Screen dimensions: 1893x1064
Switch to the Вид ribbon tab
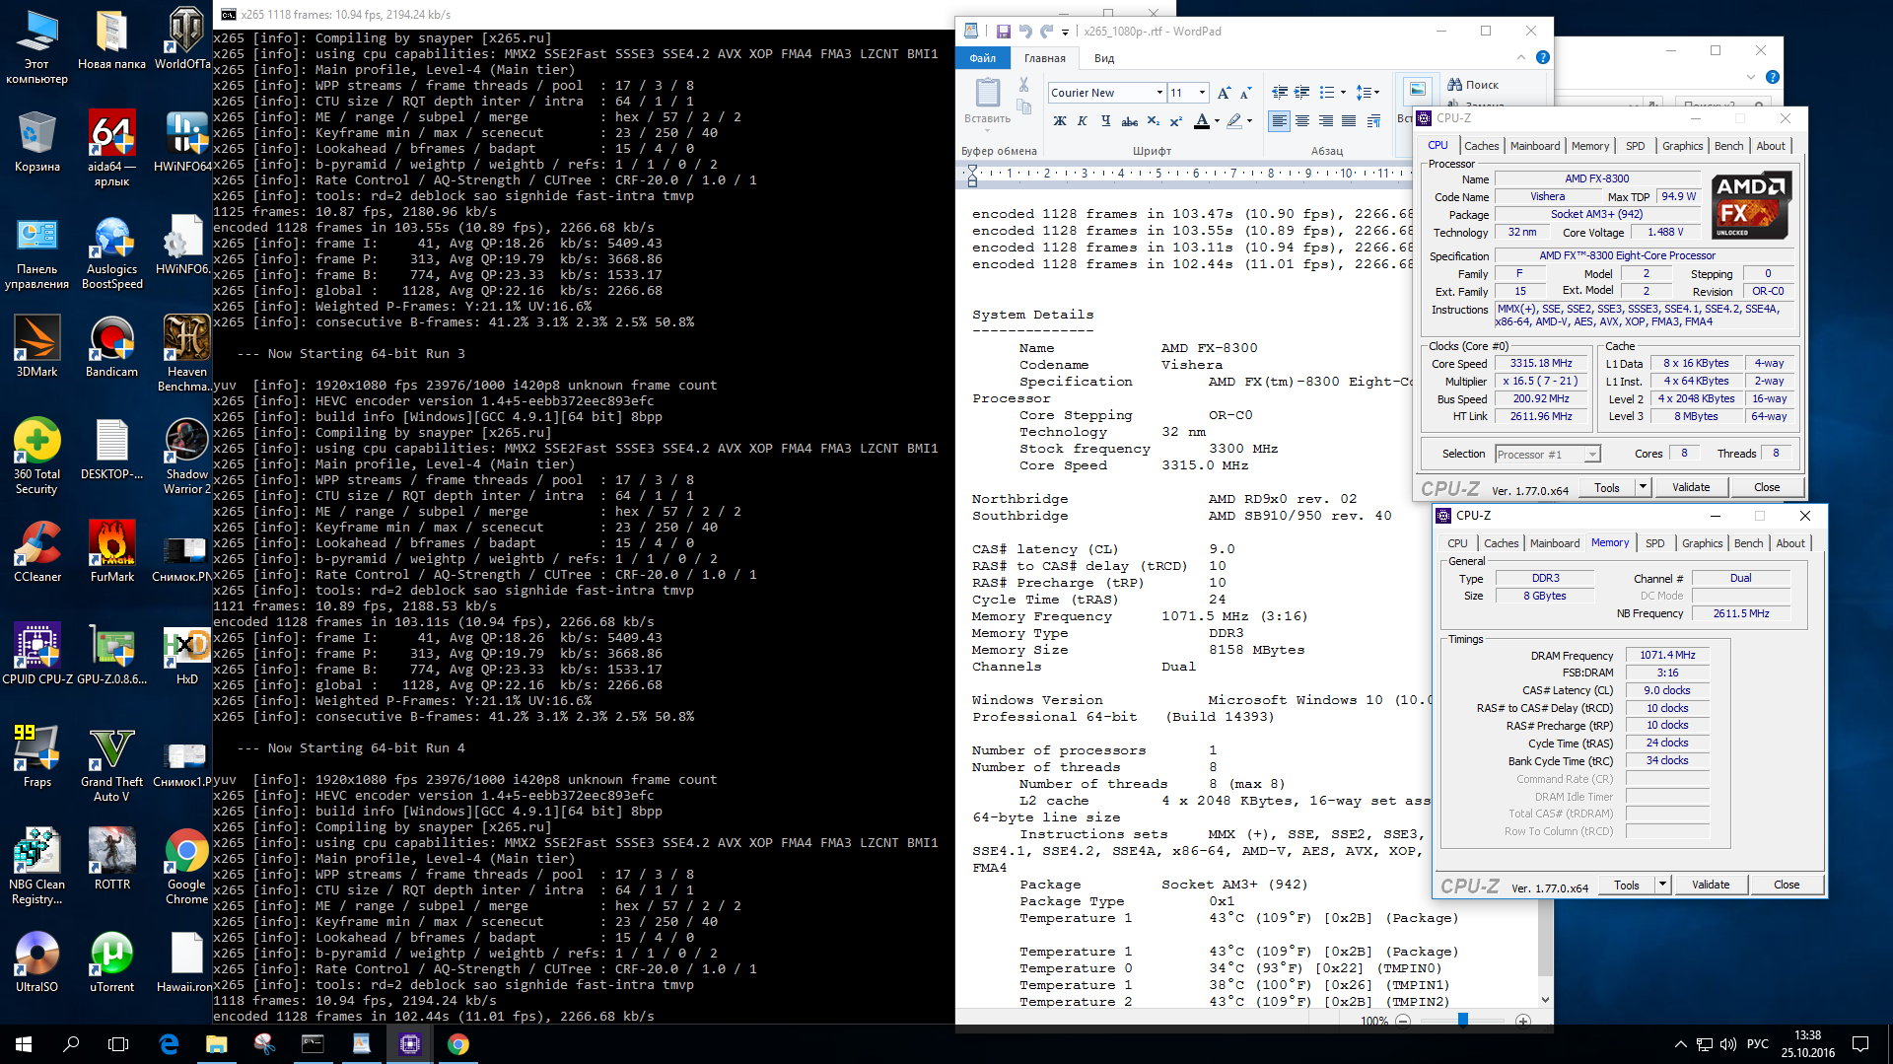pyautogui.click(x=1104, y=58)
